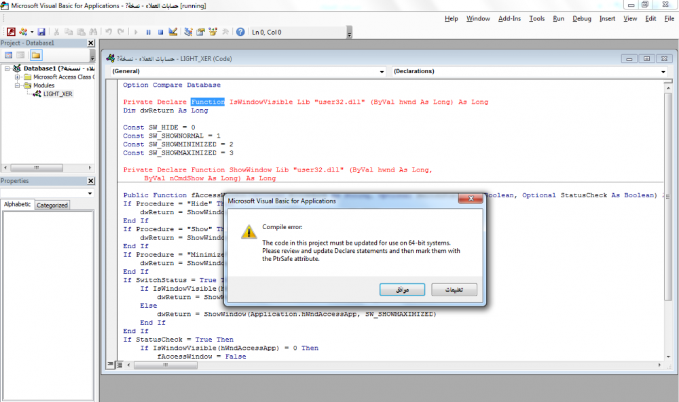Click the تعليمات (Help) button in dialog

pyautogui.click(x=454, y=289)
